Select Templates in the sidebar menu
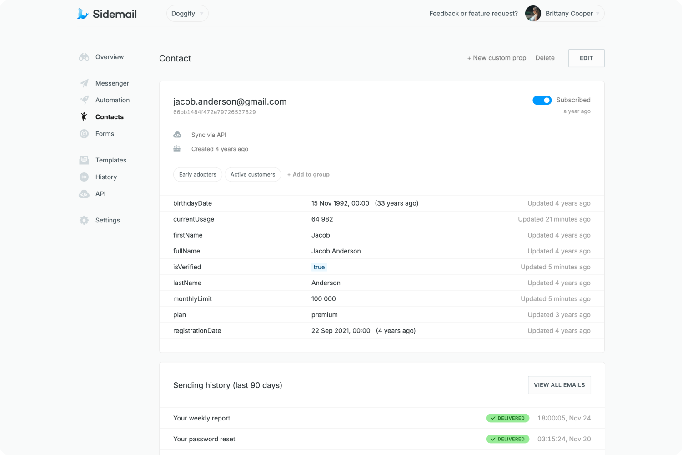Image resolution: width=682 pixels, height=455 pixels. [x=110, y=160]
